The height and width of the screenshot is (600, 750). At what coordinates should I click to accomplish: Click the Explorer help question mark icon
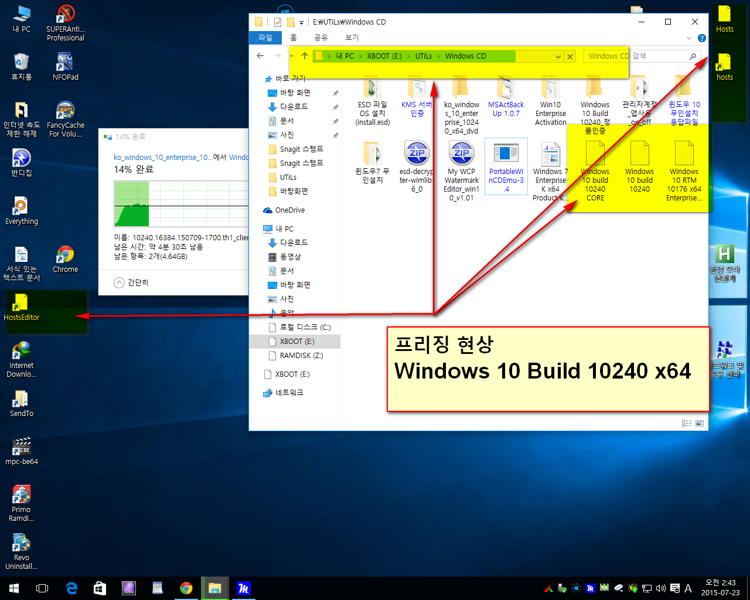click(702, 37)
